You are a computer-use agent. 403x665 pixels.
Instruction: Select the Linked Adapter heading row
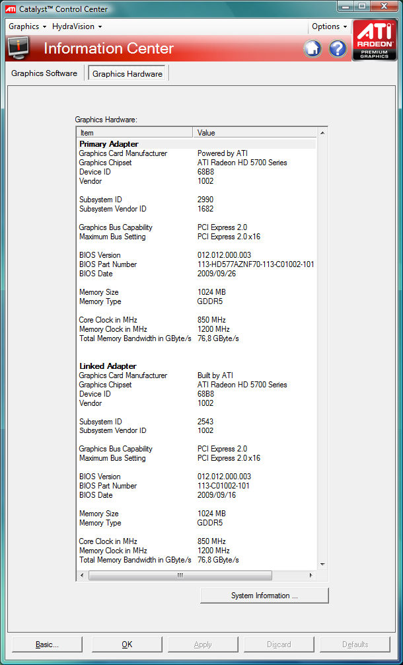(196, 366)
